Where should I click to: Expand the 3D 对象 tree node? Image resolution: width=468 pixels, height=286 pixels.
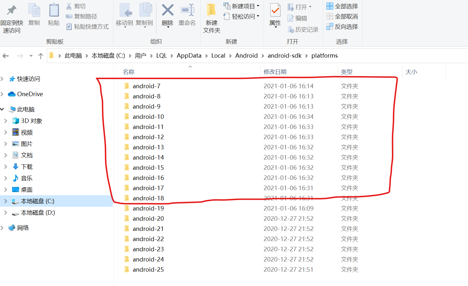point(6,121)
